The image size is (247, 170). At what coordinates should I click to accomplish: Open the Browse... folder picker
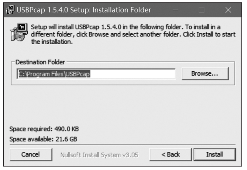(205, 73)
